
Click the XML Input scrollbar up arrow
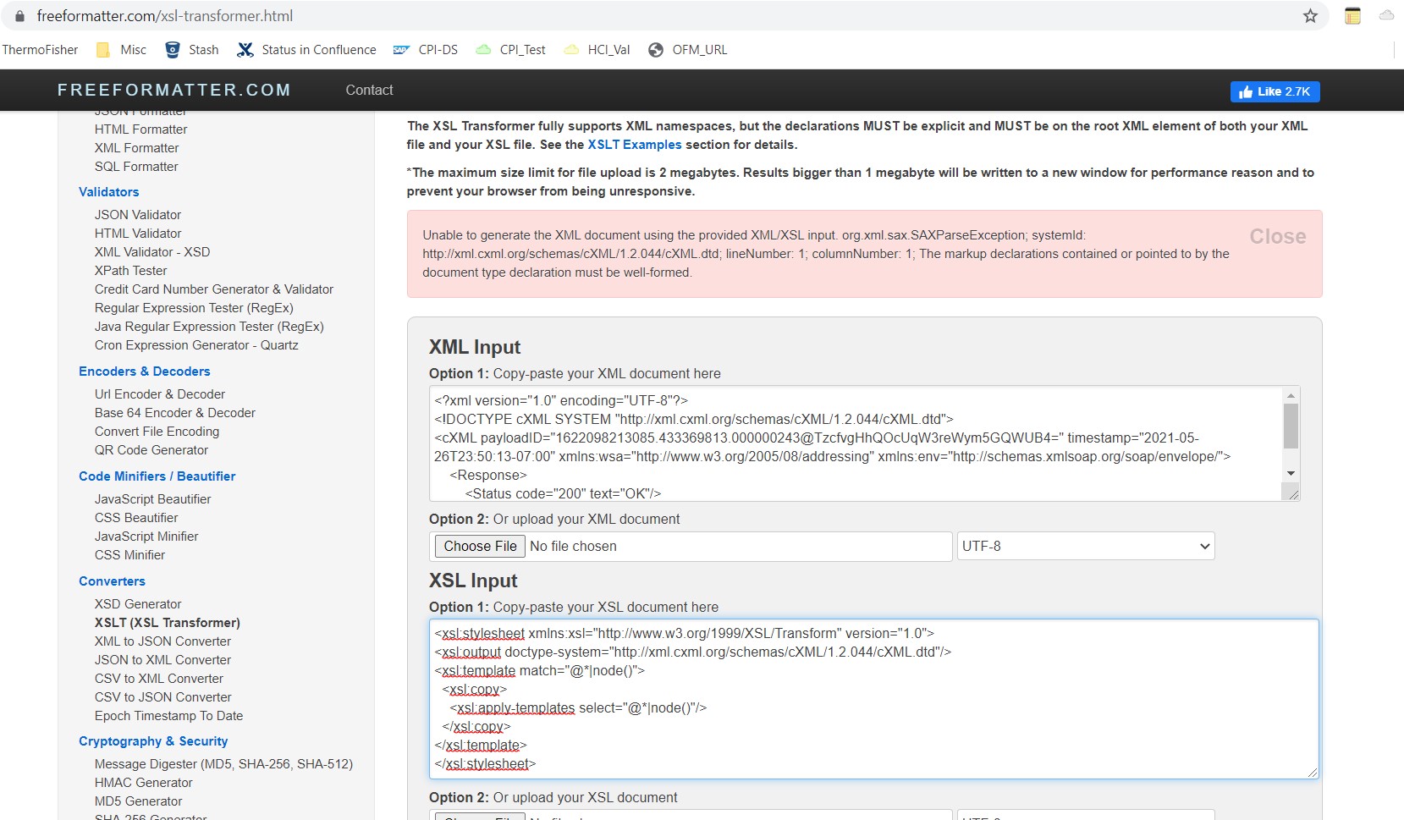1291,395
